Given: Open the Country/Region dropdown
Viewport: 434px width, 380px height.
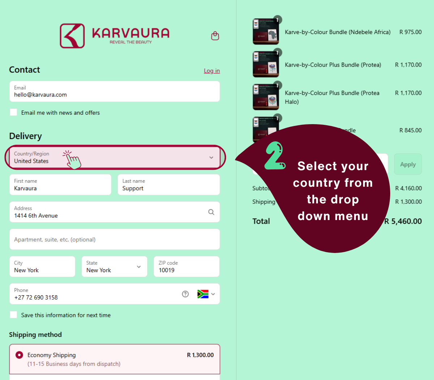Looking at the screenshot, I should pos(114,157).
